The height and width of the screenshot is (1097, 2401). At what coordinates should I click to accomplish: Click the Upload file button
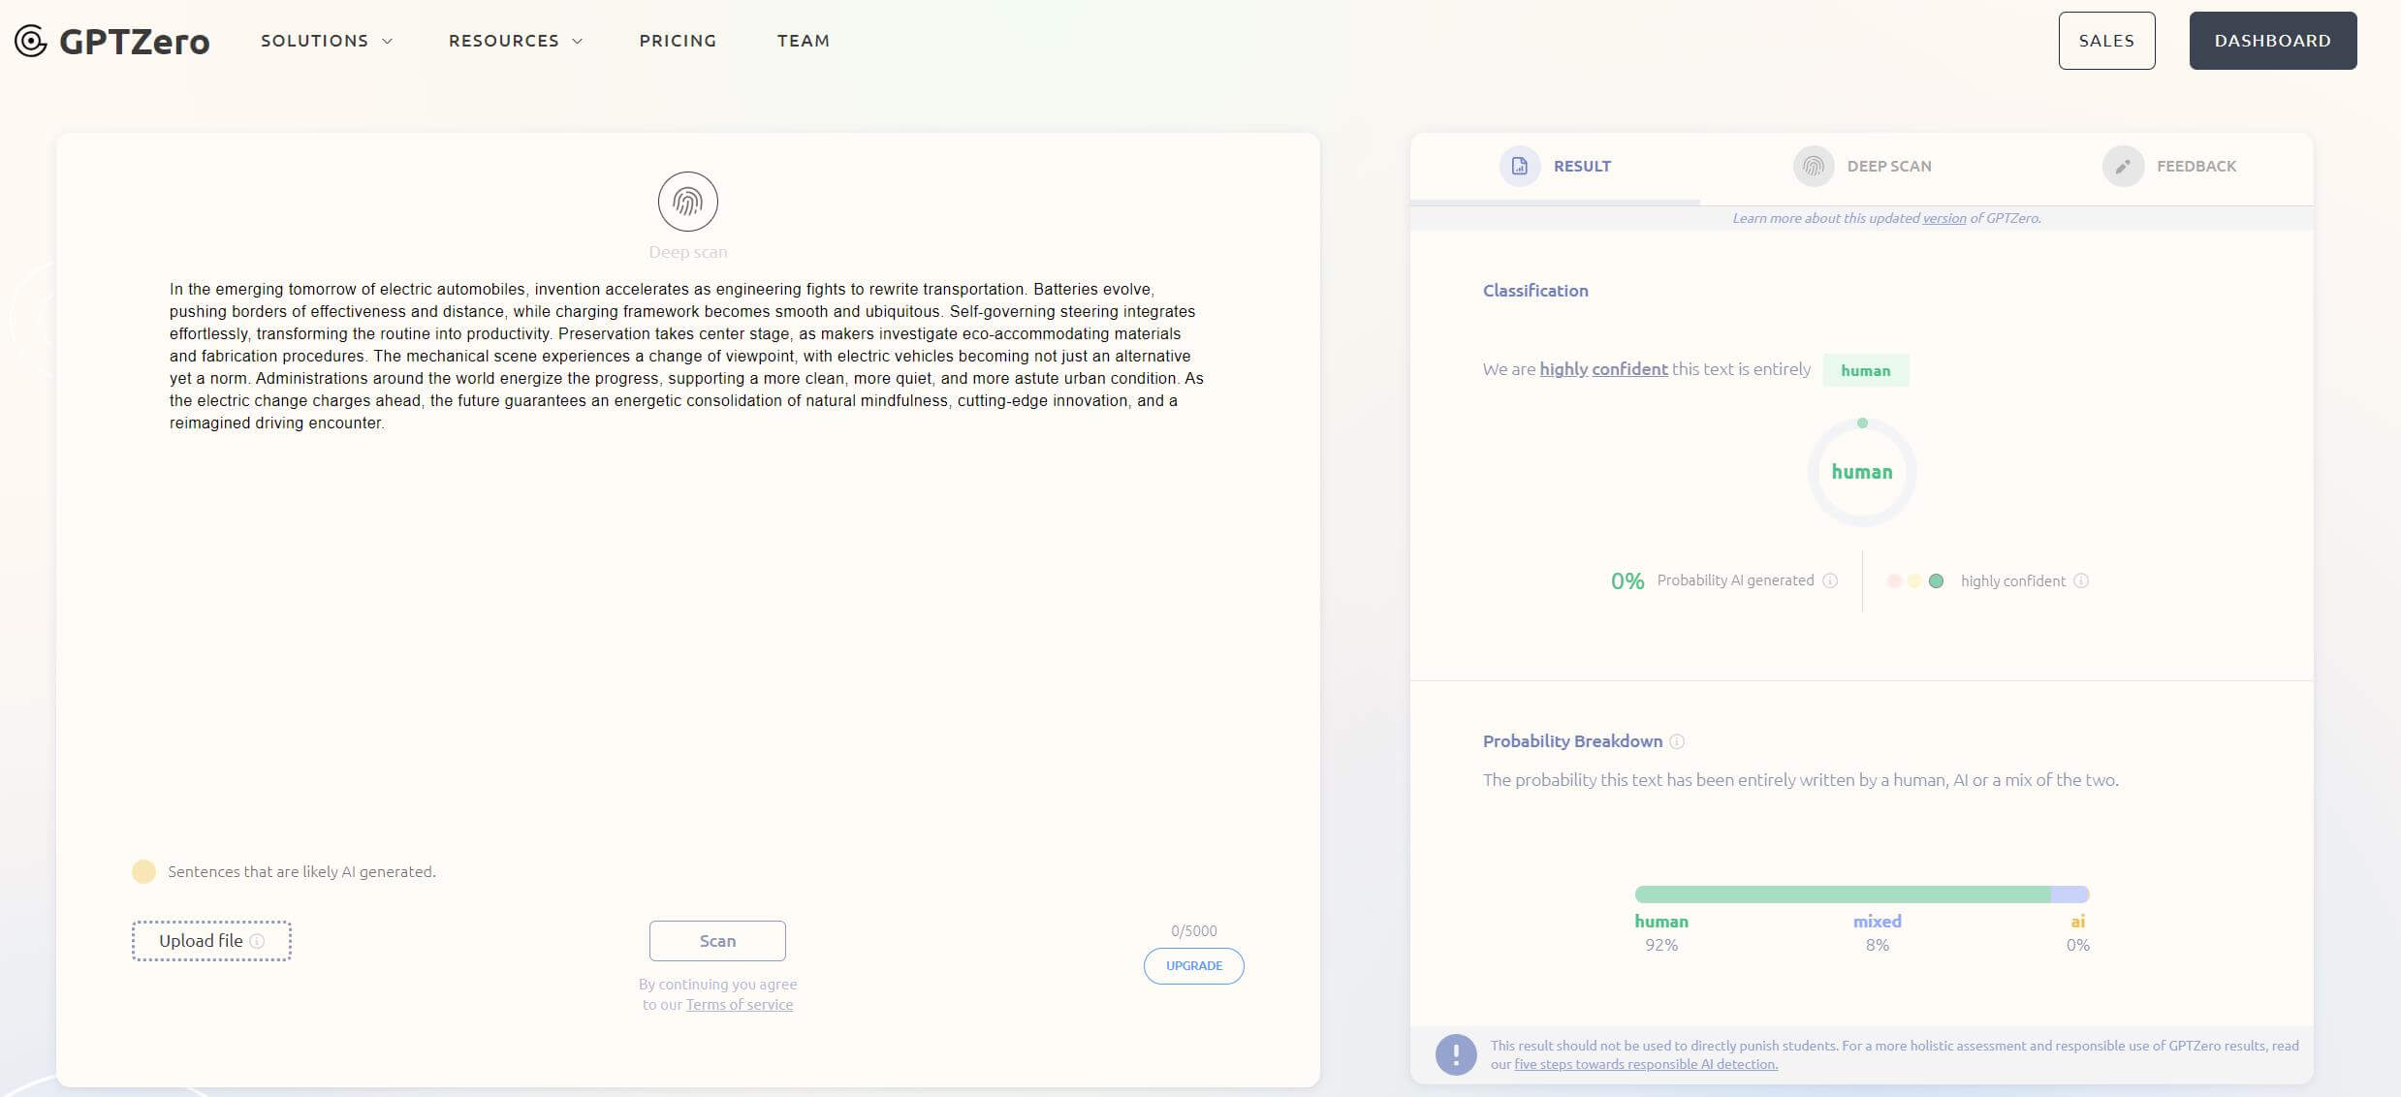[x=211, y=941]
